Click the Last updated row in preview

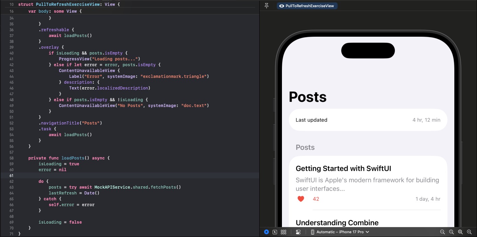coord(368,120)
